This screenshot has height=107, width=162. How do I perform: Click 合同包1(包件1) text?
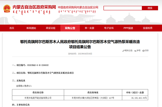click(x=24, y=86)
